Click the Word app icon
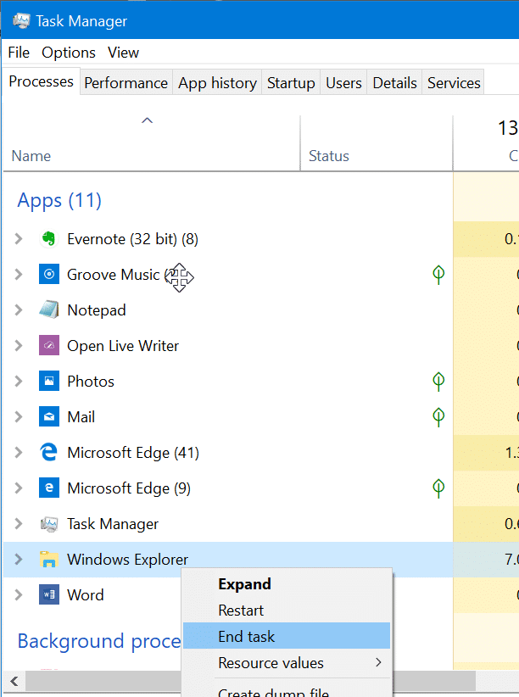Screen dimensions: 519x697 click(x=49, y=594)
